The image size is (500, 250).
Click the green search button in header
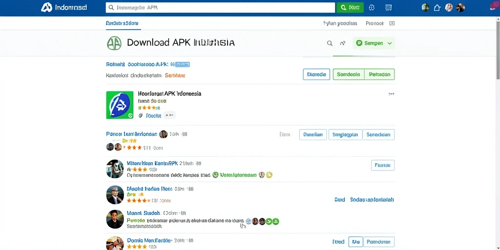click(x=350, y=8)
